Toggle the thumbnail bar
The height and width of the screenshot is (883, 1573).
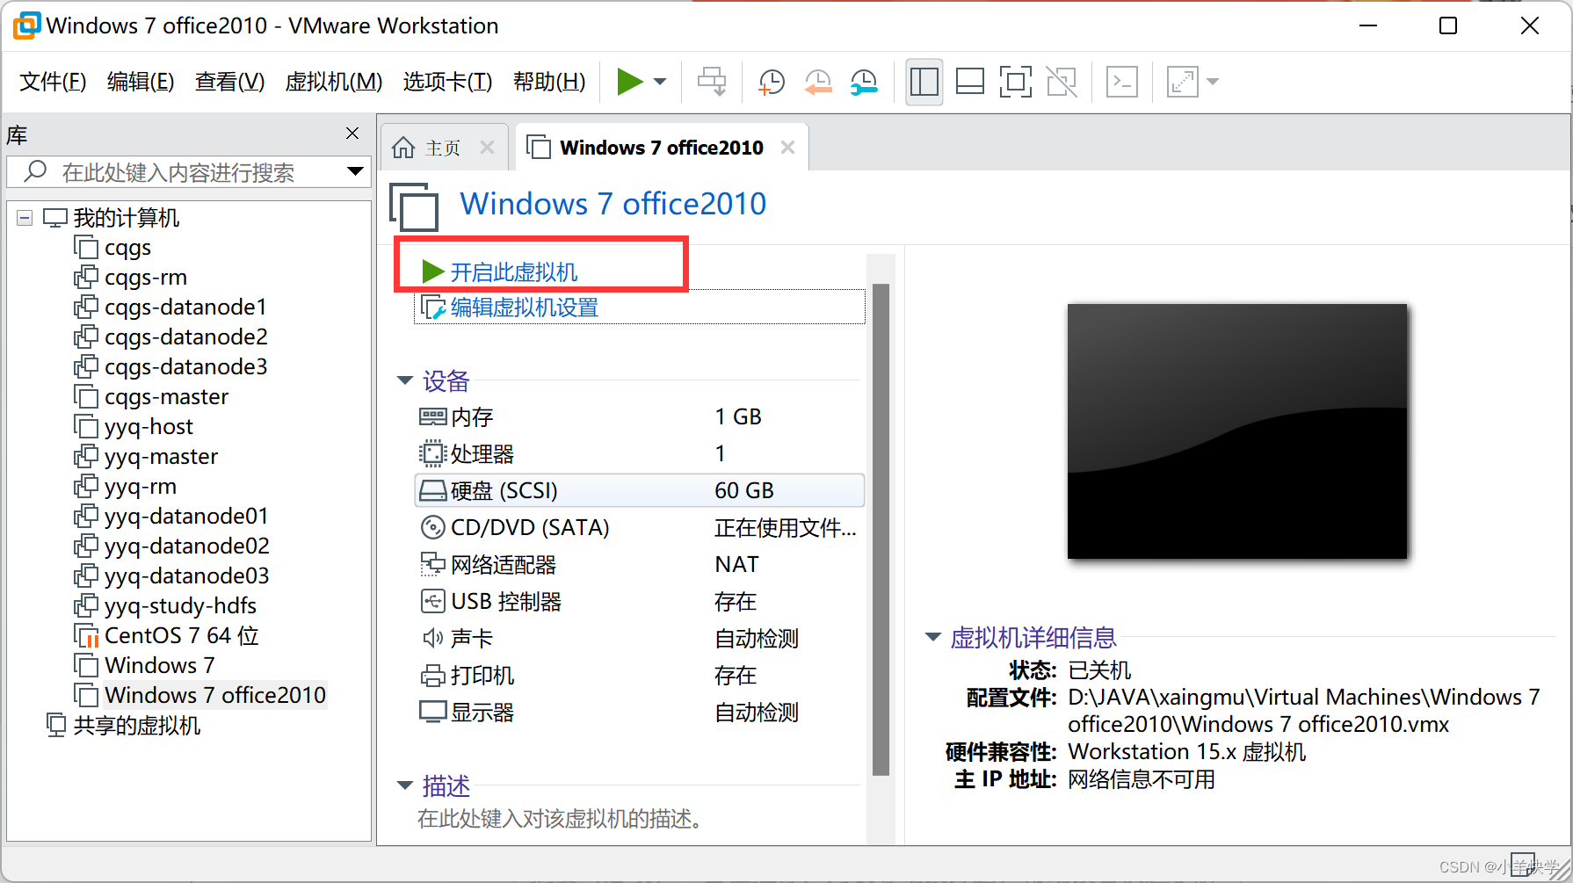coord(969,81)
